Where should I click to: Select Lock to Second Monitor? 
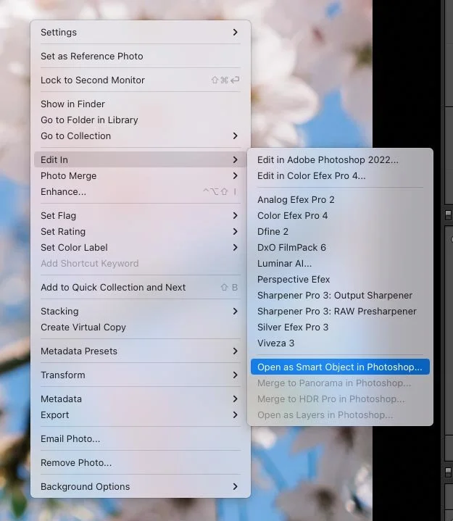(141, 80)
